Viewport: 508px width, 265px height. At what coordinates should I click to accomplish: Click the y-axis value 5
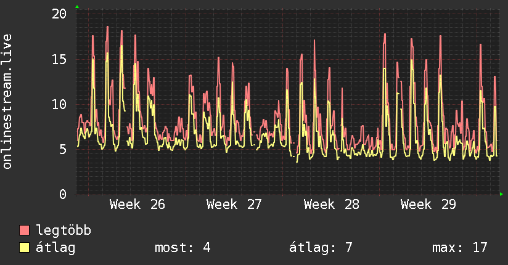pos(63,149)
